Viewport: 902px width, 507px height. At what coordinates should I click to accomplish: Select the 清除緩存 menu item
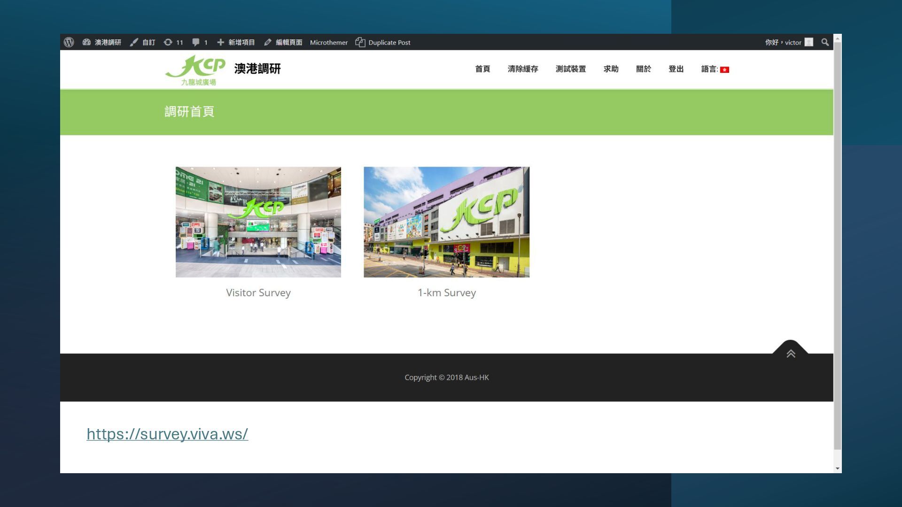pos(522,69)
